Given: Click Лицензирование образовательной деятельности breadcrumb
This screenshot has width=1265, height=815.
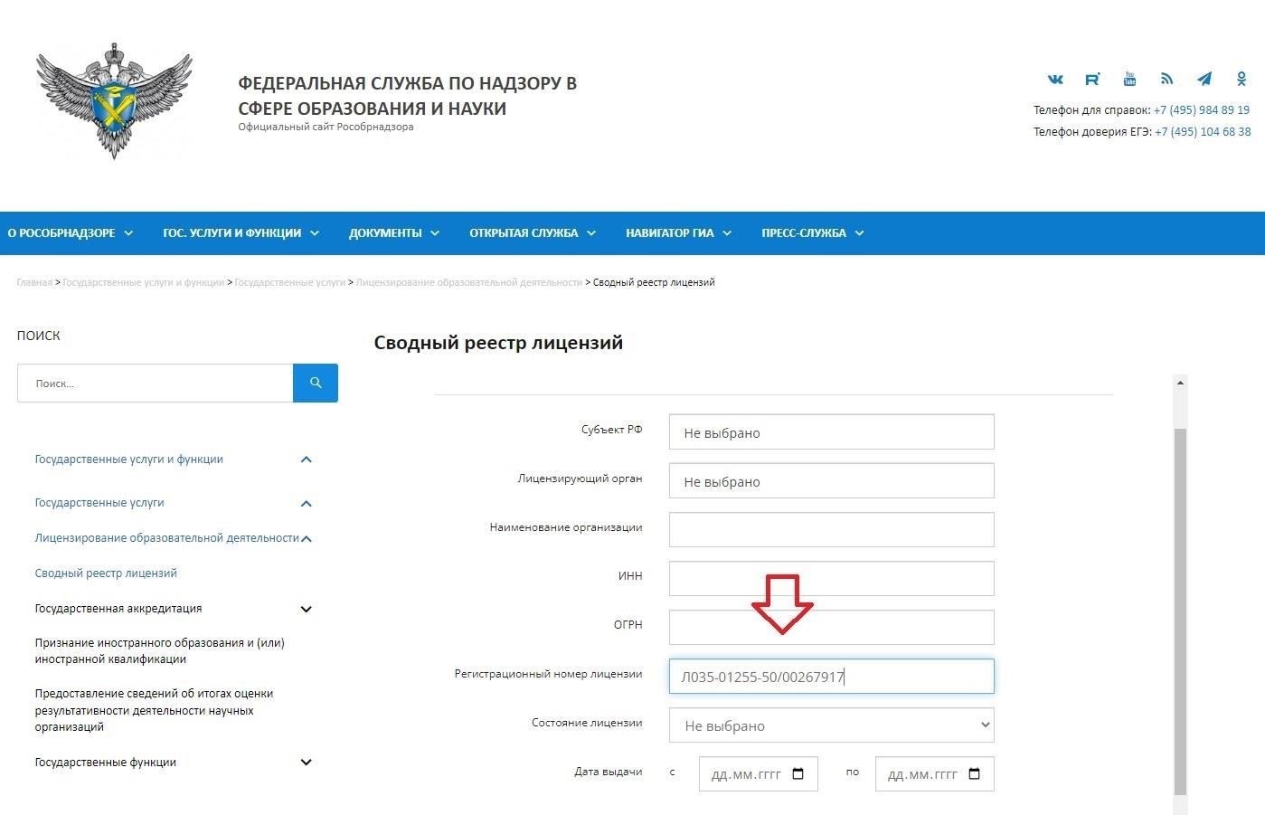Looking at the screenshot, I should click(468, 282).
